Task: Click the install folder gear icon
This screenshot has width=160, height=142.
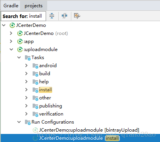Action: [35, 90]
